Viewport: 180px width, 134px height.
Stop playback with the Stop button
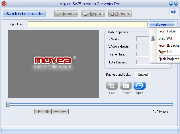[47, 112]
